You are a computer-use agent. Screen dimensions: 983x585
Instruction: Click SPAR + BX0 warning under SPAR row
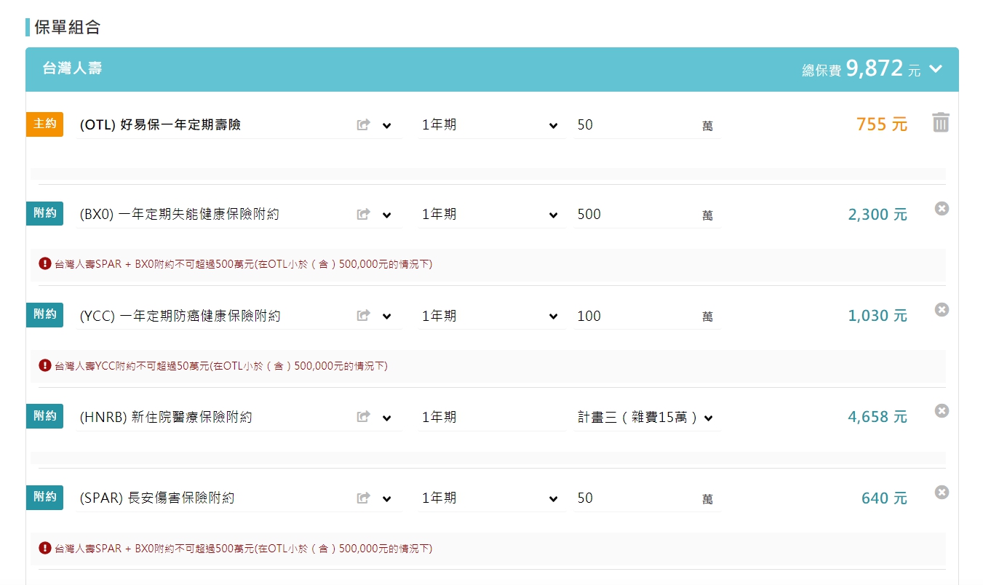click(243, 549)
